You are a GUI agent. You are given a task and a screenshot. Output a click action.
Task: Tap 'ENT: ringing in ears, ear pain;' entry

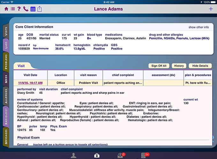(150, 103)
